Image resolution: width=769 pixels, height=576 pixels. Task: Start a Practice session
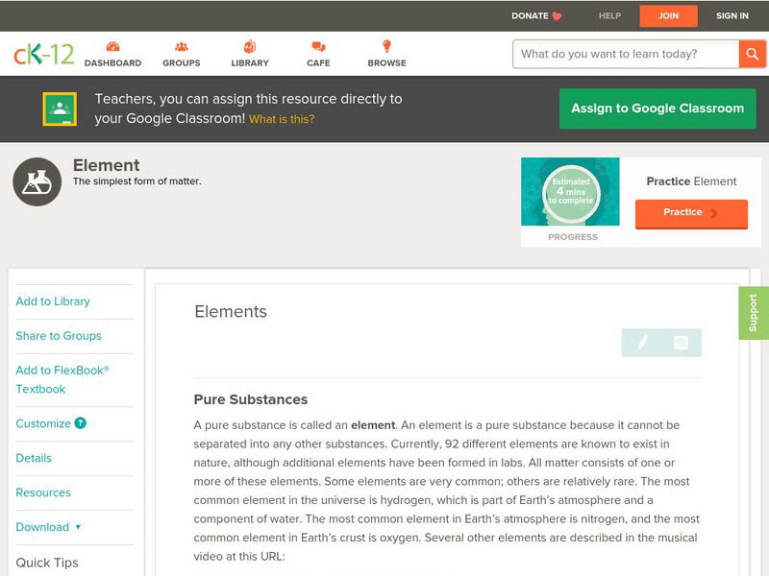coord(690,212)
